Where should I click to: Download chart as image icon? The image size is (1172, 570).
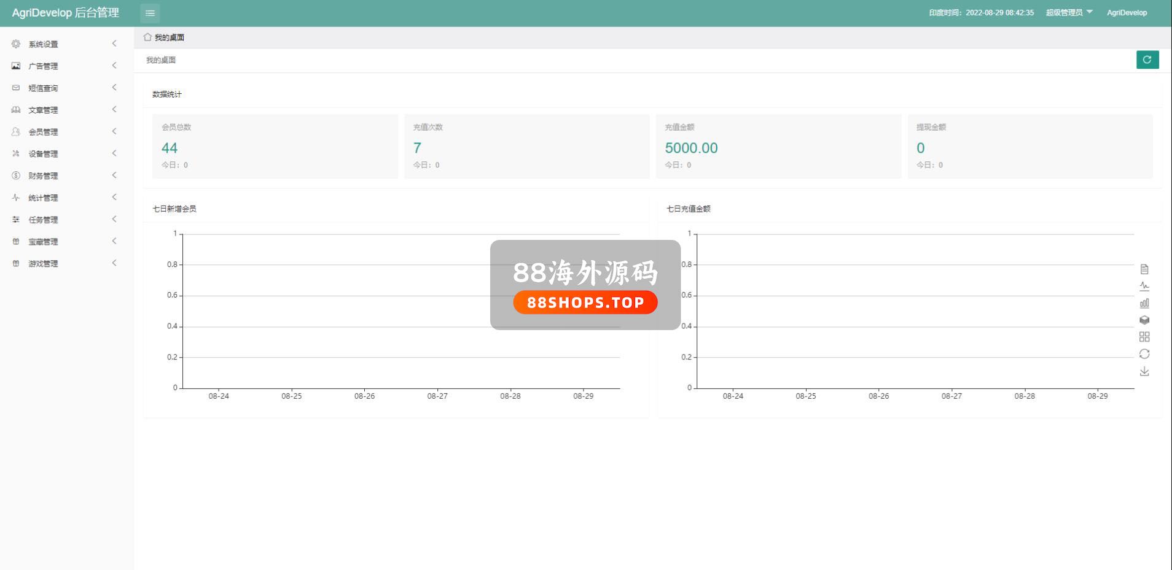tap(1144, 371)
